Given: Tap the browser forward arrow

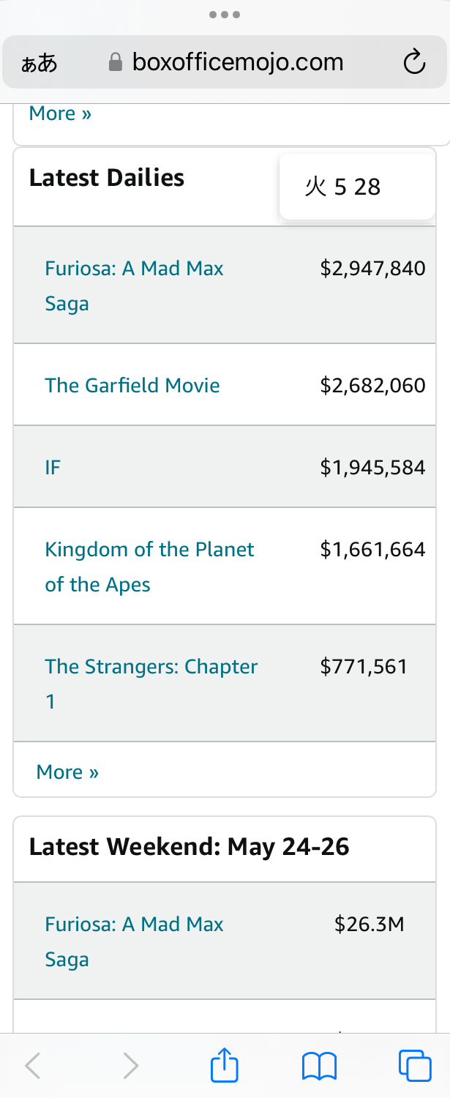Looking at the screenshot, I should [x=130, y=1066].
